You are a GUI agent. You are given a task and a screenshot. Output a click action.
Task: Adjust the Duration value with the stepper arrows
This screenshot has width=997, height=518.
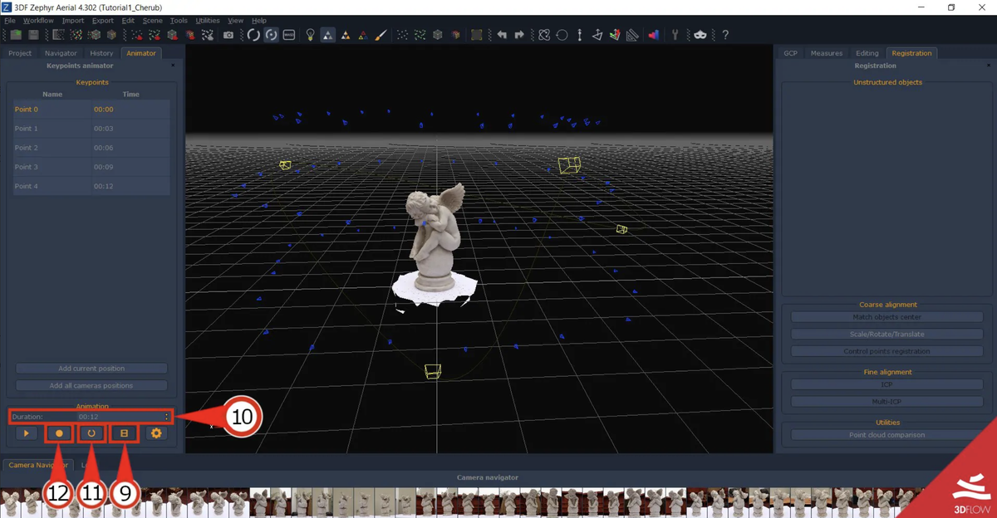[x=166, y=416]
